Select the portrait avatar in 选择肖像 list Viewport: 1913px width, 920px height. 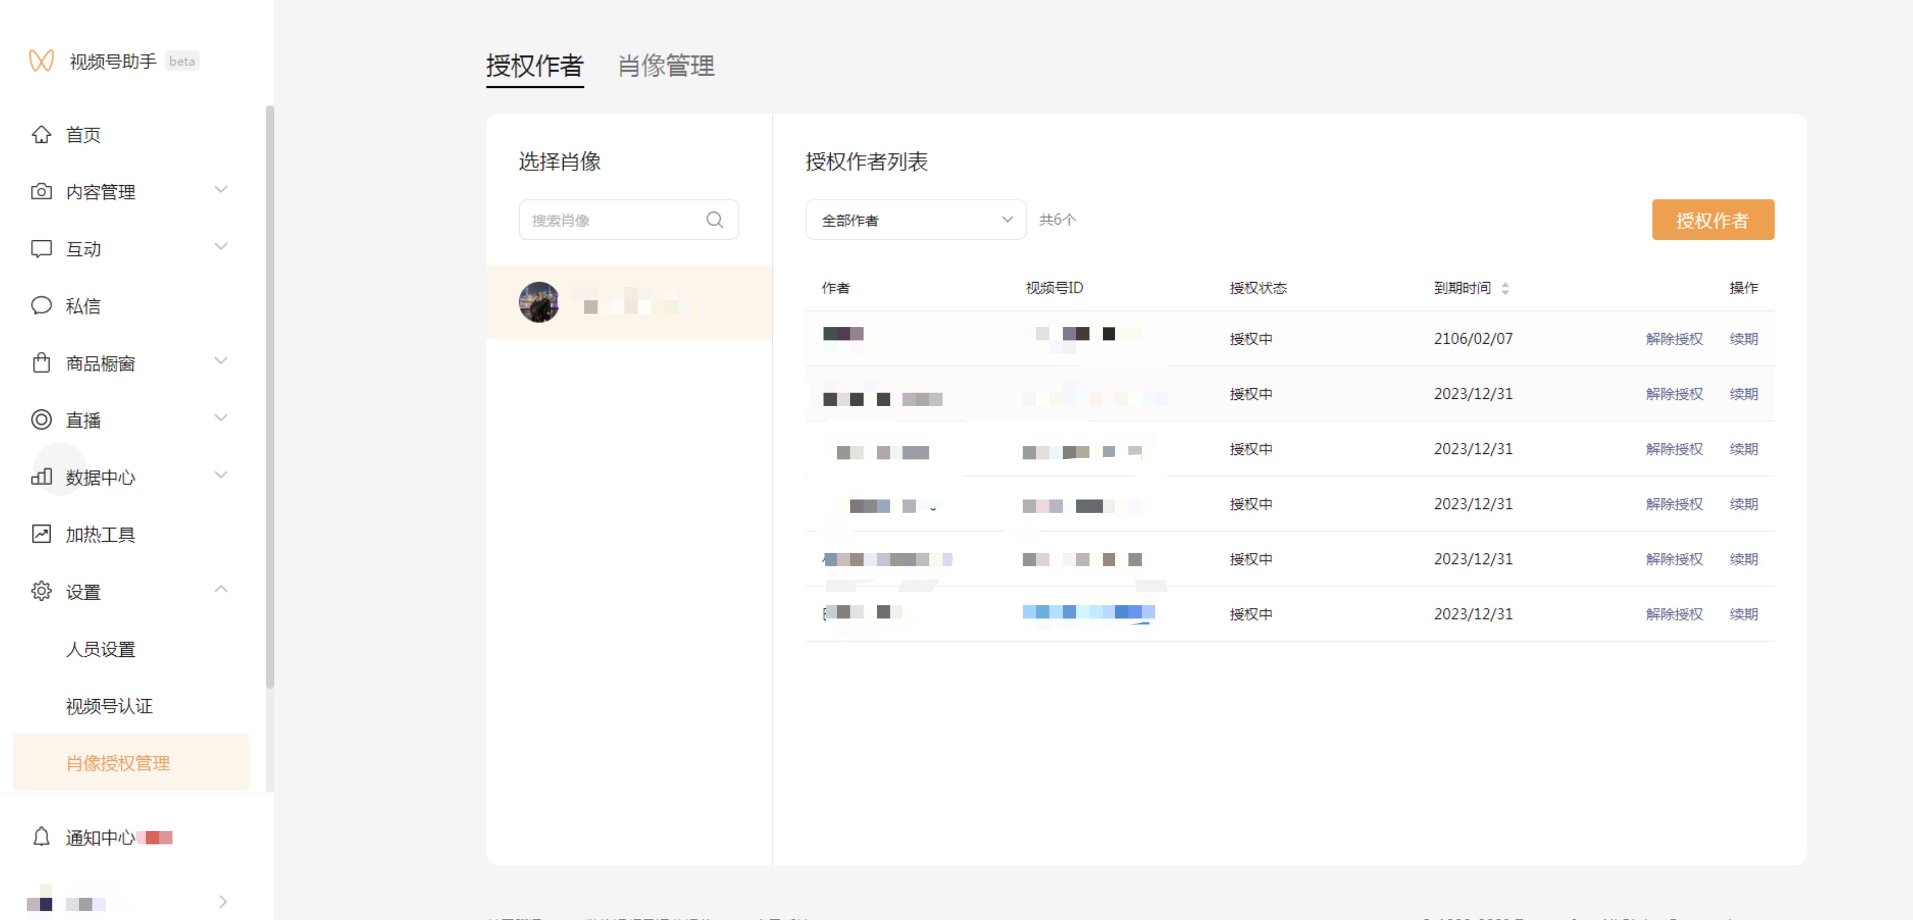(x=539, y=302)
